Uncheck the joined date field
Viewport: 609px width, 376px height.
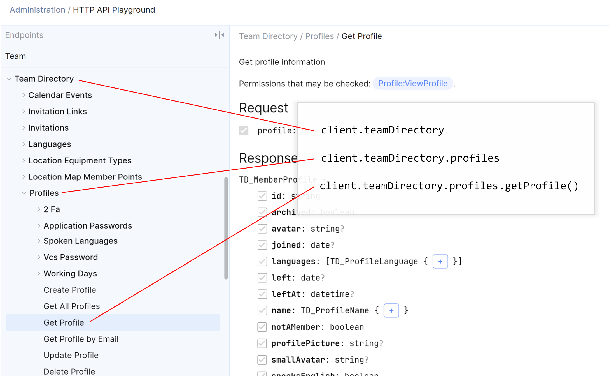262,245
